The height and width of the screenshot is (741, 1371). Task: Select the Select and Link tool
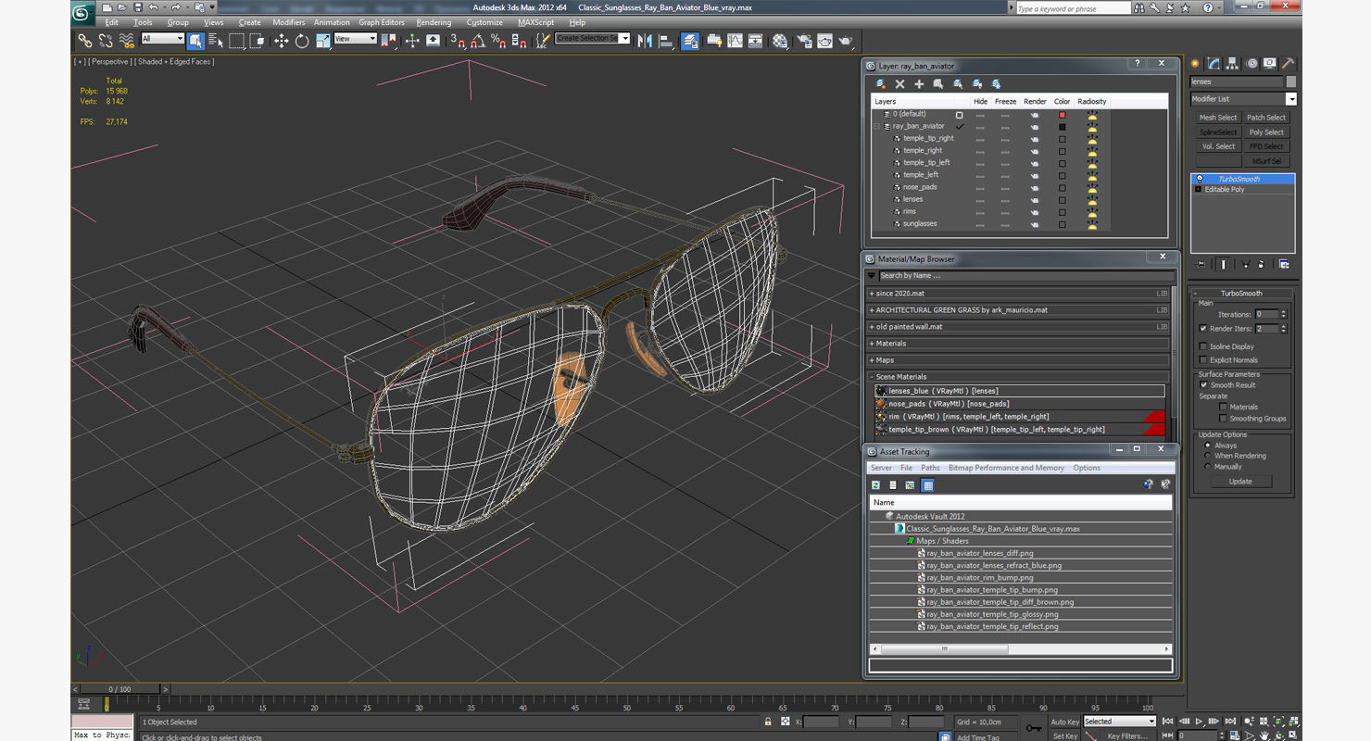click(x=84, y=41)
